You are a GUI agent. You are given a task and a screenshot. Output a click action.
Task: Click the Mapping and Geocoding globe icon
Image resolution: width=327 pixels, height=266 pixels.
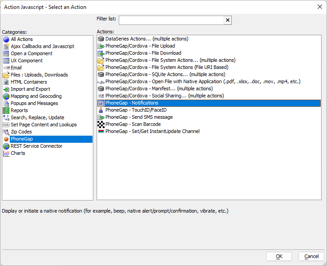(6, 97)
